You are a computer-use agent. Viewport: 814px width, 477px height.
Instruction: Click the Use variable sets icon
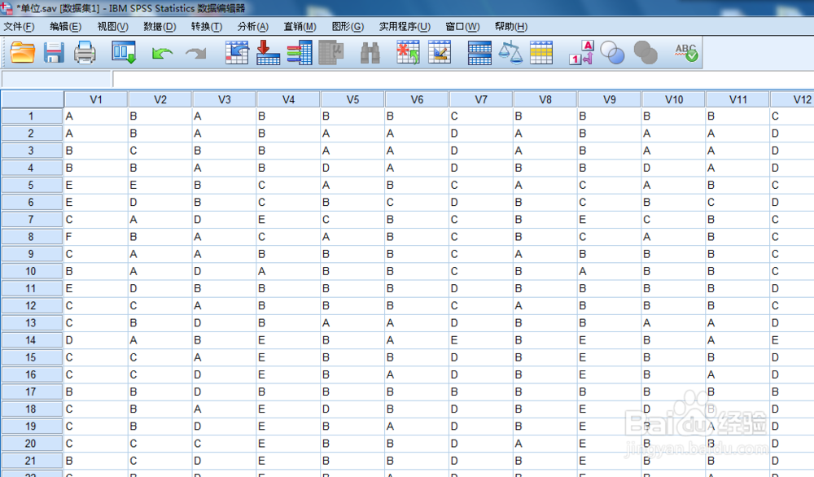point(613,53)
